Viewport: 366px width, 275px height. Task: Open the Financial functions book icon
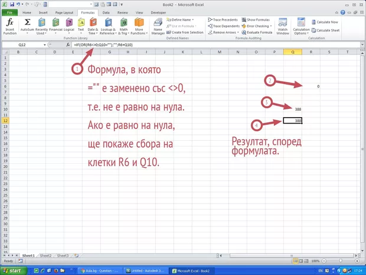56,22
